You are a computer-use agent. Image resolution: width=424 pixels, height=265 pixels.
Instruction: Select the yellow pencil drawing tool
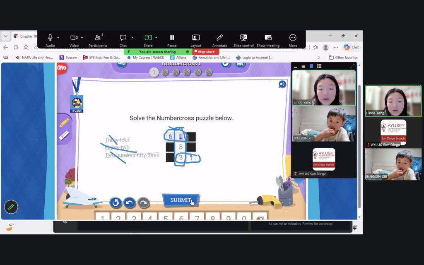64,123
